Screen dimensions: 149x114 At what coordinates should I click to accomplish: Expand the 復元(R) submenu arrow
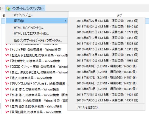tap(65, 21)
